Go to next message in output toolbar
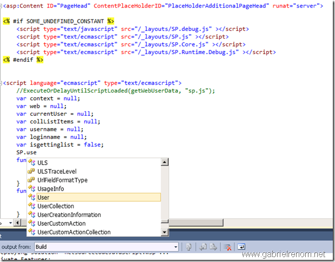Image resolution: width=335 pixels, height=262 pixels. [x=212, y=247]
